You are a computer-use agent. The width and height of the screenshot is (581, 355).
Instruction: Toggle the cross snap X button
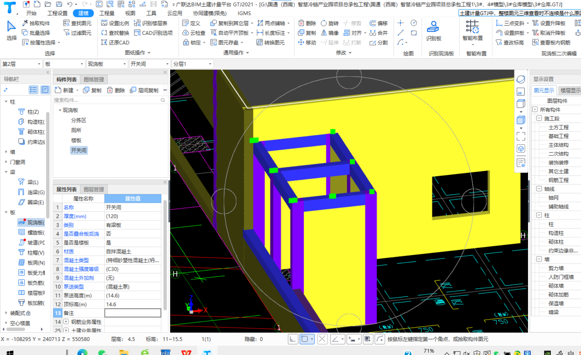[x=322, y=339]
